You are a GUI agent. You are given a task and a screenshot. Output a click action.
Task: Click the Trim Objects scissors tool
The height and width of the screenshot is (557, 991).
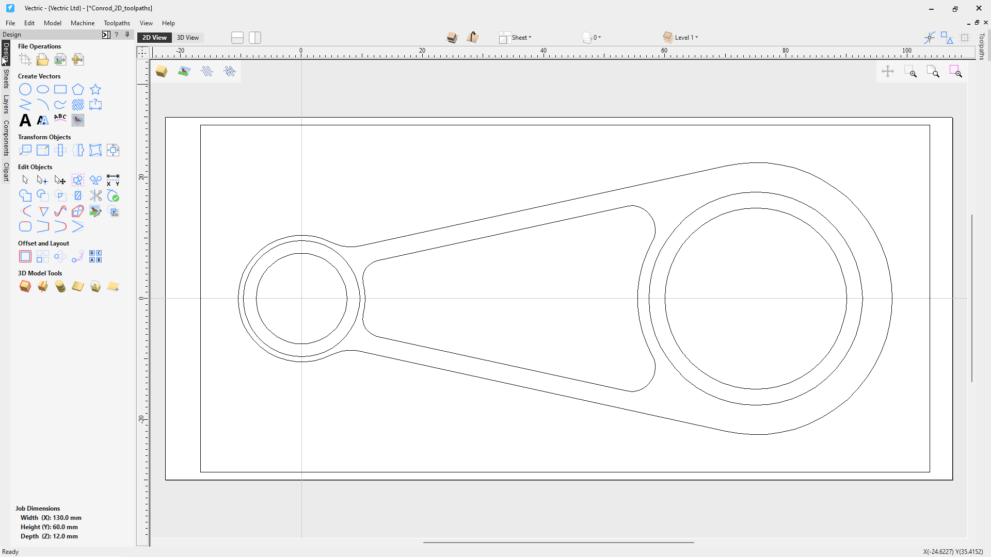(x=95, y=195)
